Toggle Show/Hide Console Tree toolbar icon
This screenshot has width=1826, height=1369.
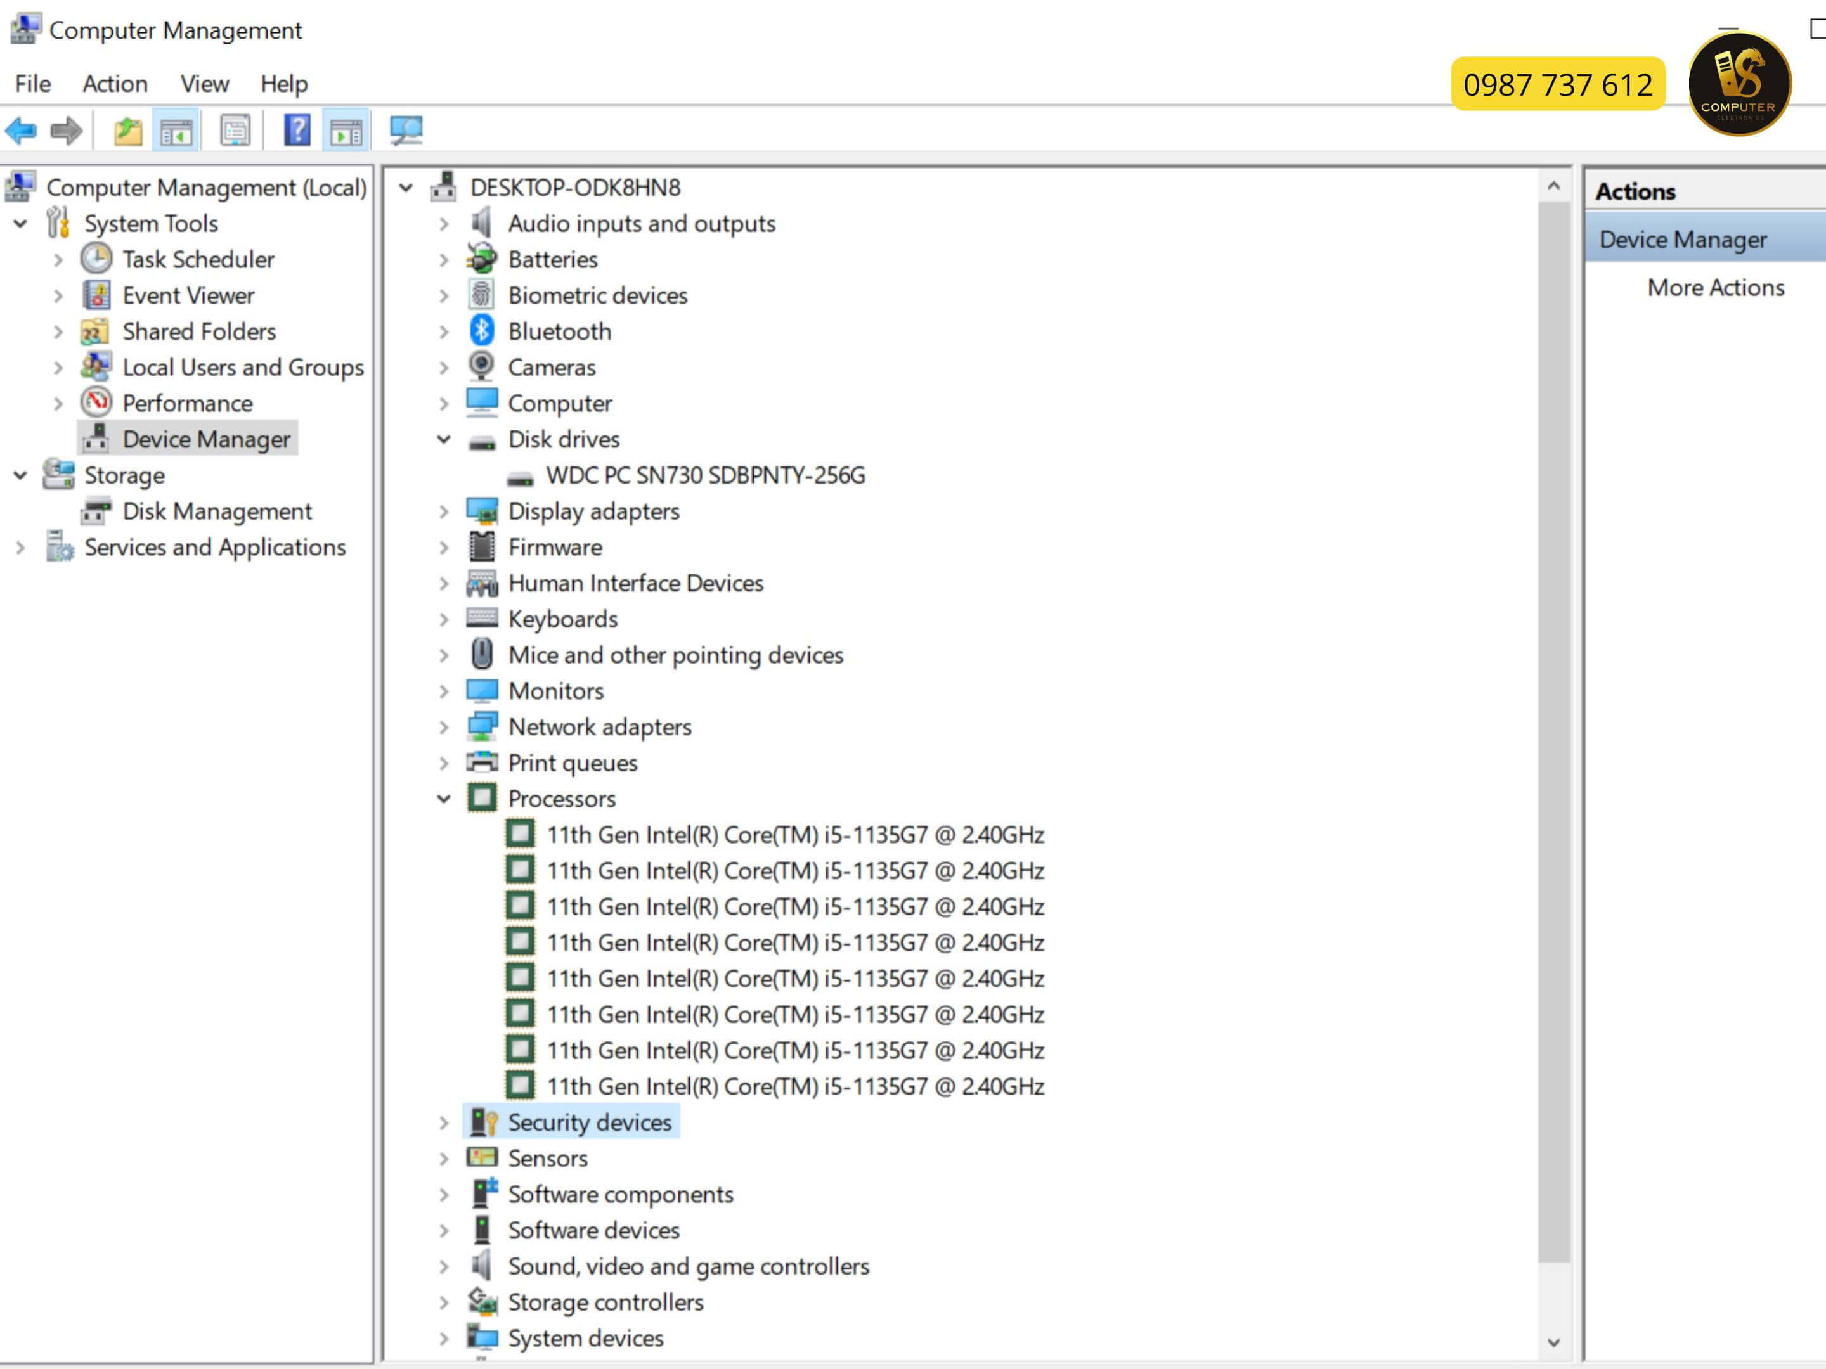[x=176, y=131]
